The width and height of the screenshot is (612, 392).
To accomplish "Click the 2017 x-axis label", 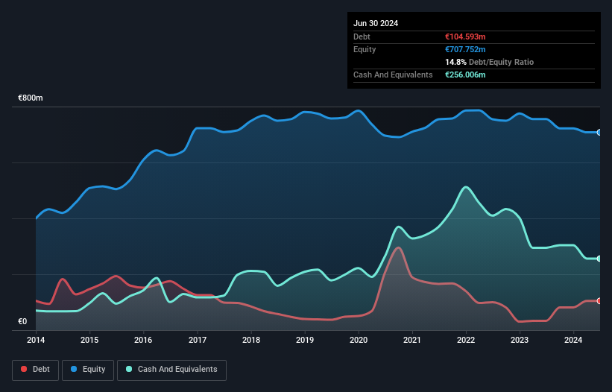I will pyautogui.click(x=198, y=340).
